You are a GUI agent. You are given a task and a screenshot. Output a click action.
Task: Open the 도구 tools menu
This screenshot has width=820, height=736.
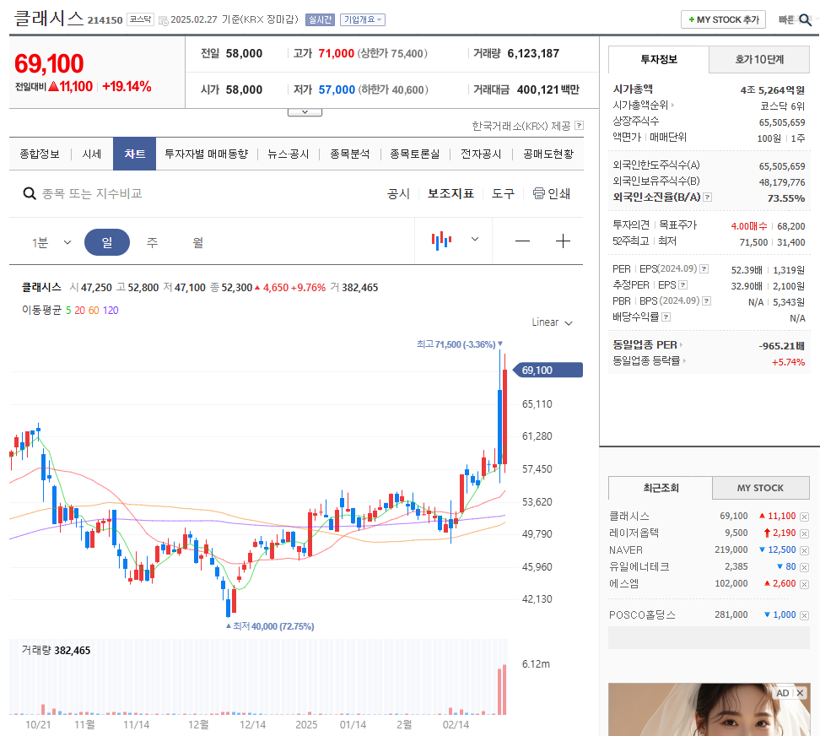(503, 193)
